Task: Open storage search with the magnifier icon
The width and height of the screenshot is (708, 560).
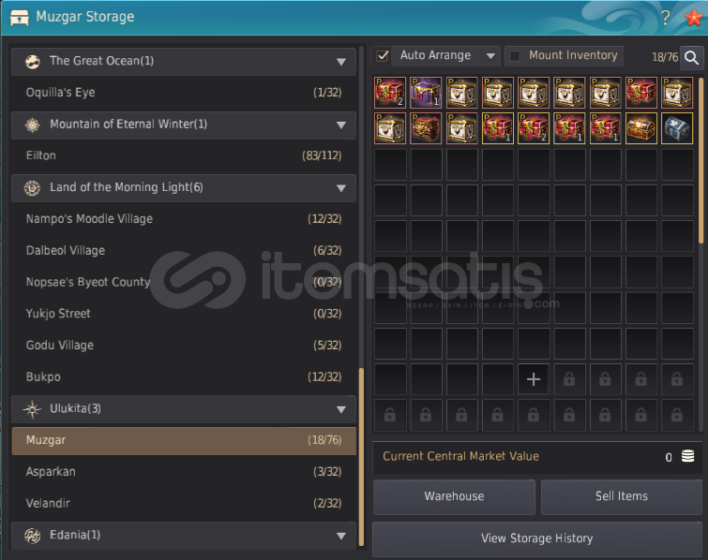Action: (691, 57)
